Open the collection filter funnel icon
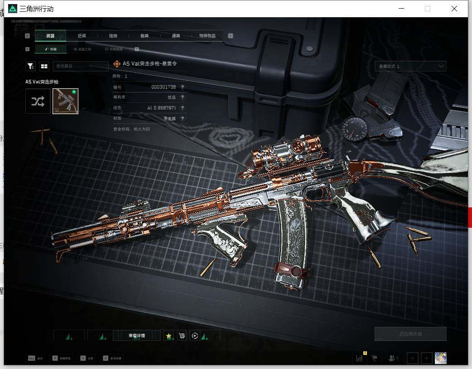Viewport: 472px width, 369px height. tap(30, 66)
